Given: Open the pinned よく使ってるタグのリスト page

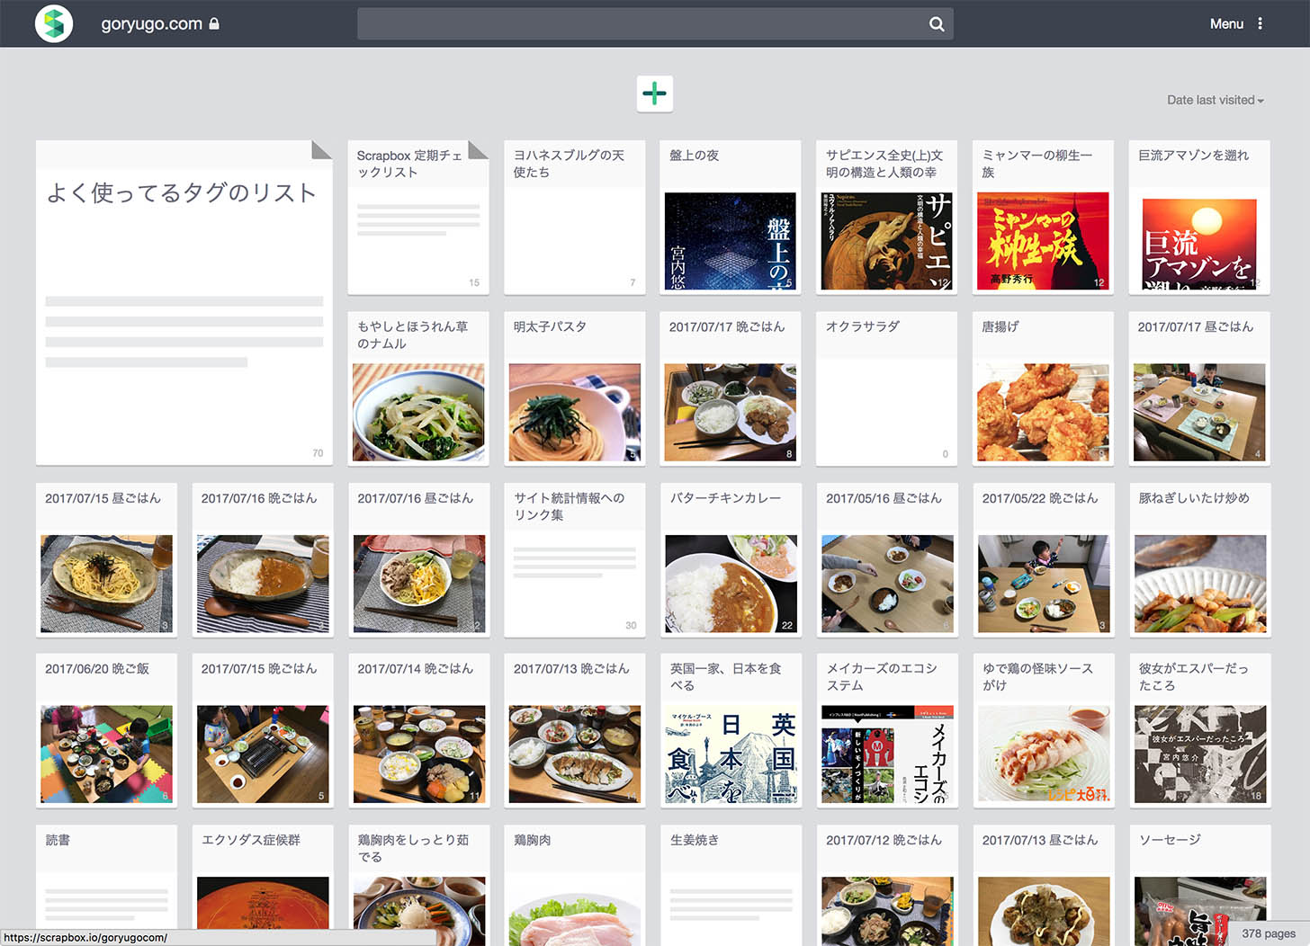Looking at the screenshot, I should tap(184, 302).
